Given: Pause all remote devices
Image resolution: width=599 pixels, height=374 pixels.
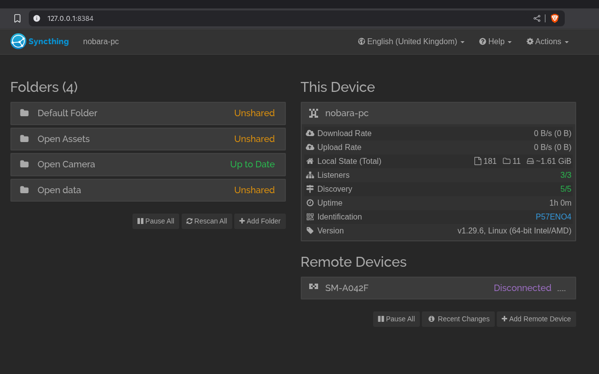Looking at the screenshot, I should [x=397, y=319].
